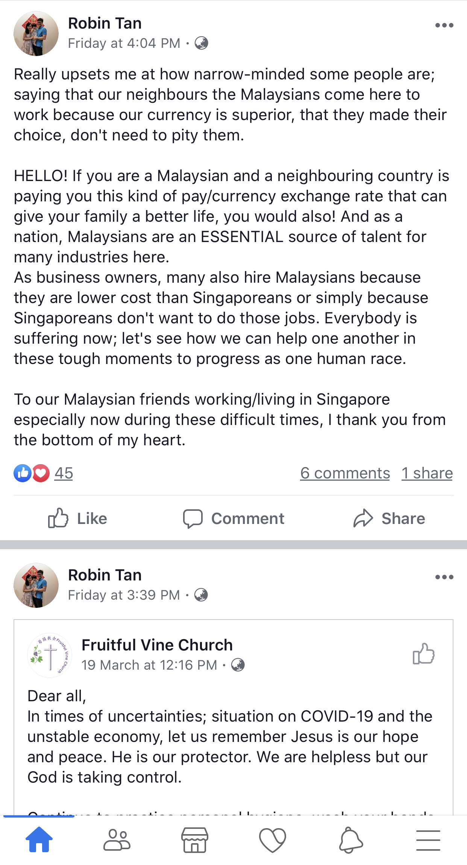Open the hamburger menu tab
Viewport: 467px width, 865px height.
(428, 840)
